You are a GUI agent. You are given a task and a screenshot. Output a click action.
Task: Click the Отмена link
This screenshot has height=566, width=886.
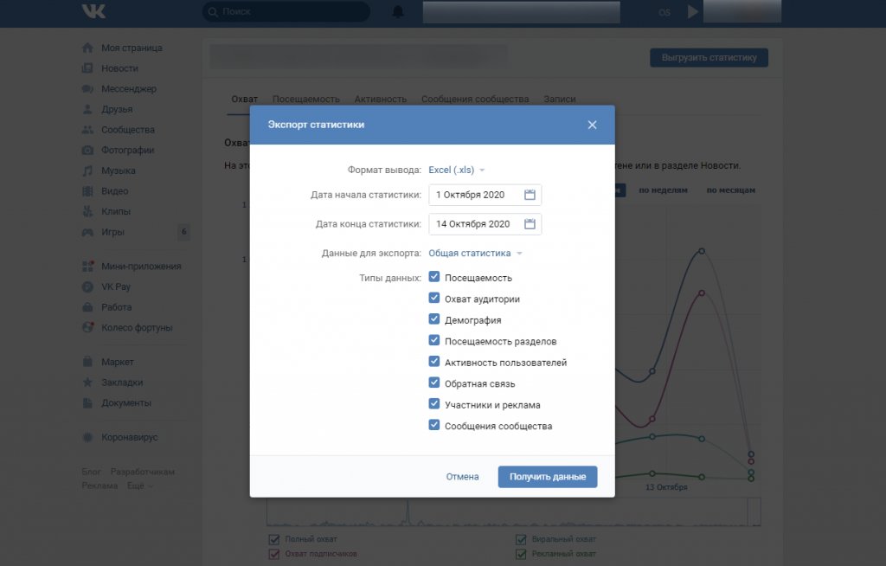[462, 477]
